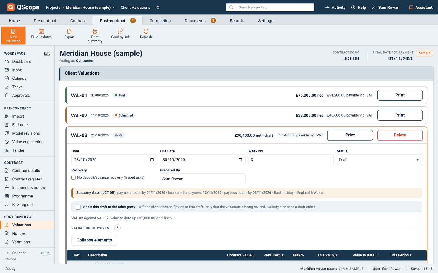Viewport: 438px width, 273px height.
Task: Open the Help menu
Action: coord(359,7)
